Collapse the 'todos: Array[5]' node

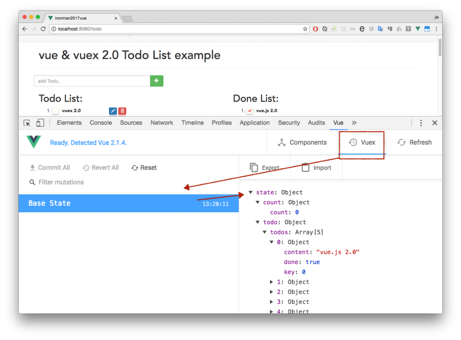coord(265,232)
